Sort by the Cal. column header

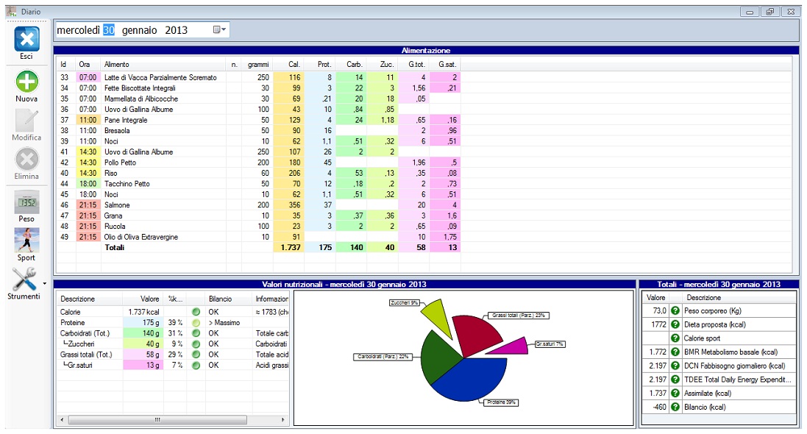click(x=288, y=64)
